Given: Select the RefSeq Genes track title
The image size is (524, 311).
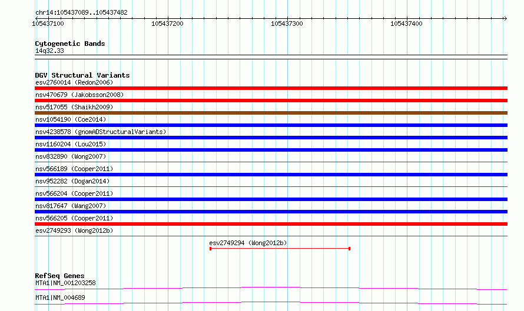Looking at the screenshot, I should coord(59,276).
